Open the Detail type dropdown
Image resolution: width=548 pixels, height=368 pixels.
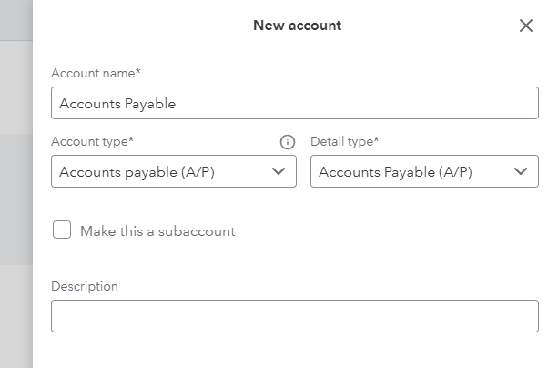click(424, 171)
